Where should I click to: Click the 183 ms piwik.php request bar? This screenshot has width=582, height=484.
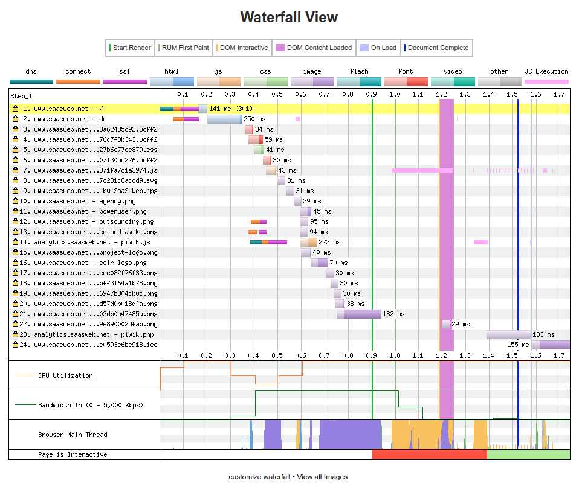509,334
